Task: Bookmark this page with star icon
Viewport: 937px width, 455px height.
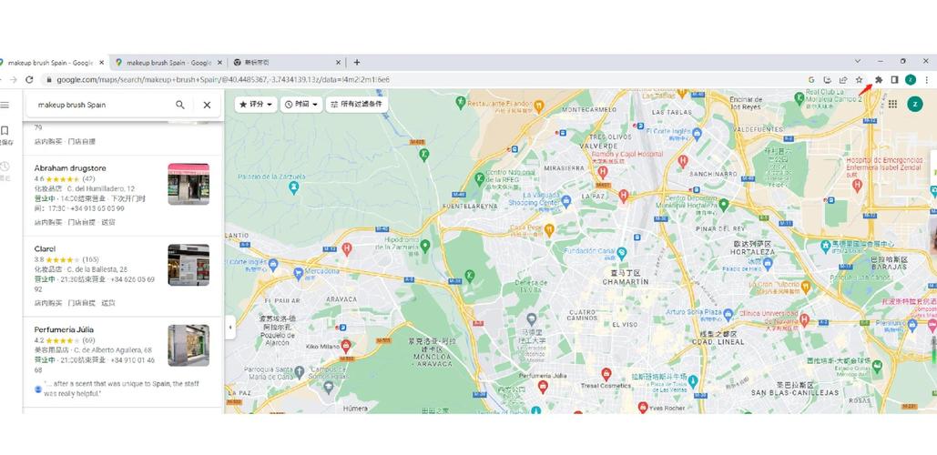Action: click(x=859, y=79)
